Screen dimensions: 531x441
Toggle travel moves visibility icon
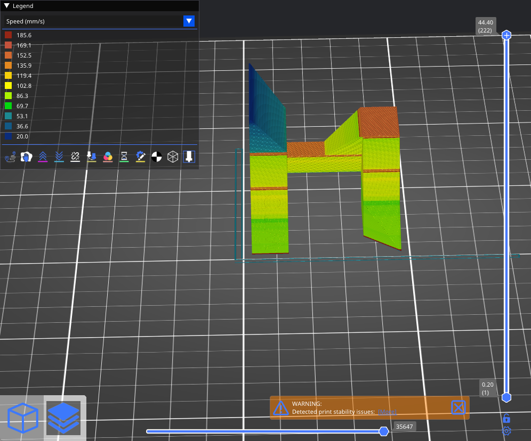click(x=10, y=157)
